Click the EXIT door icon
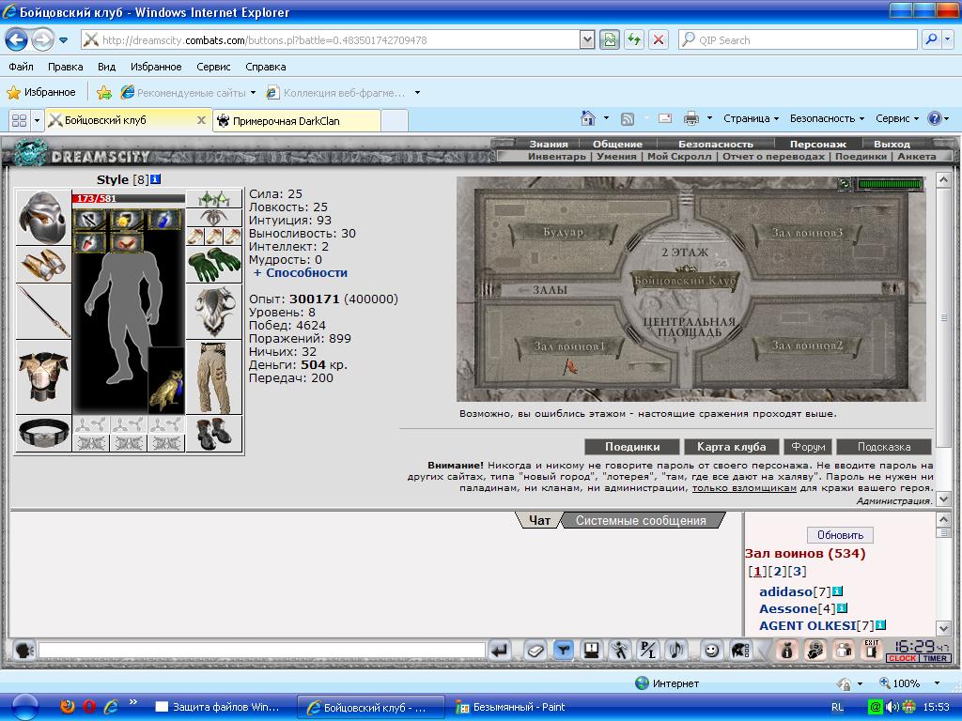962x721 pixels. pyautogui.click(x=871, y=650)
